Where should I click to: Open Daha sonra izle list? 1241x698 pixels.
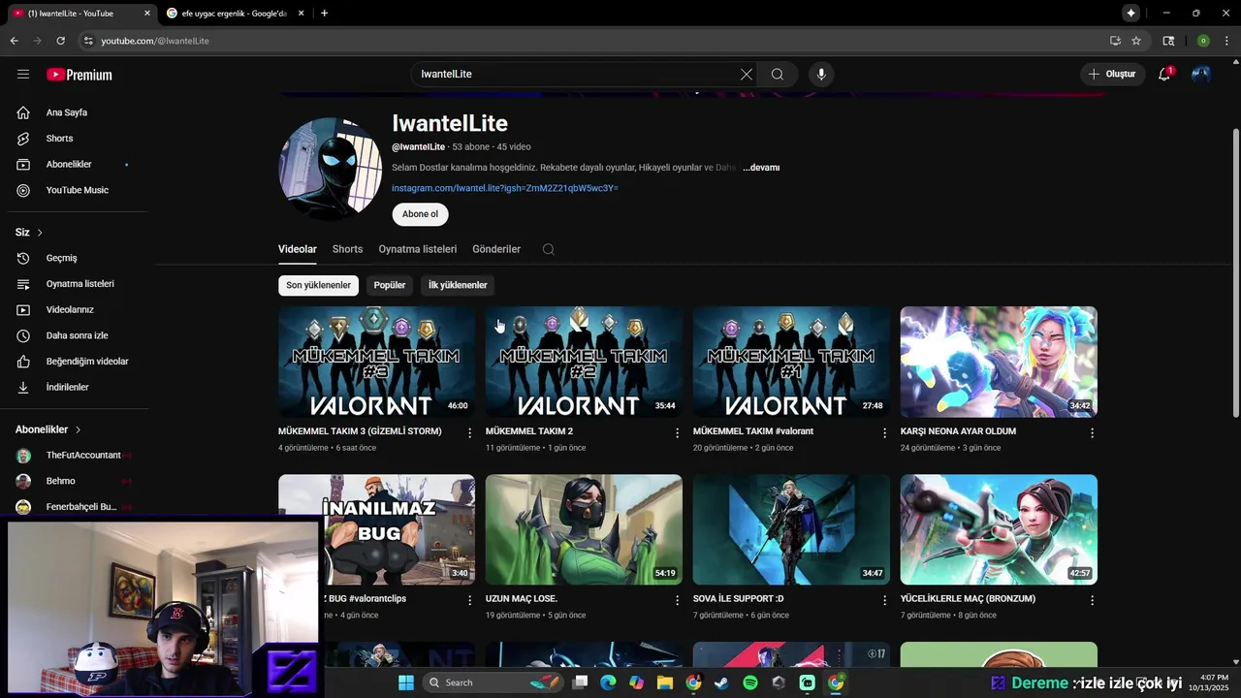point(77,335)
